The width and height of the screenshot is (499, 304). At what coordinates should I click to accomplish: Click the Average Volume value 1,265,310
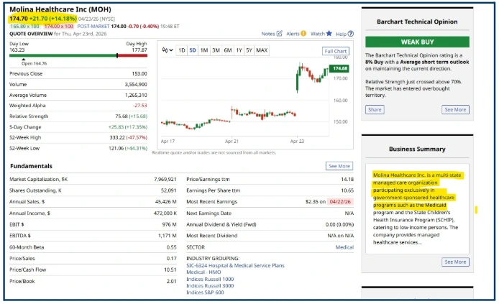coord(136,96)
